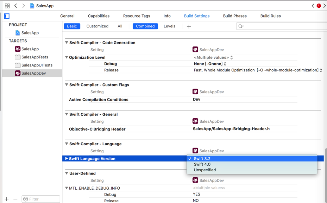327x203 pixels.
Task: Go back with the left arrow
Action: 16,6
